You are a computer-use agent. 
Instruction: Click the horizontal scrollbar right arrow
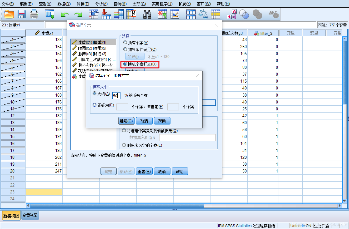coord(340,206)
